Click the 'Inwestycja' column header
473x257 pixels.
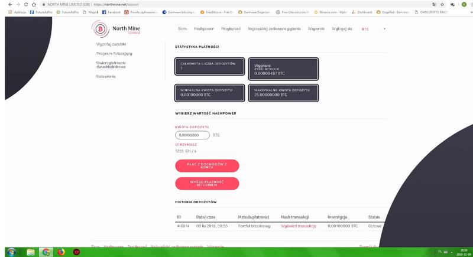pos(337,217)
